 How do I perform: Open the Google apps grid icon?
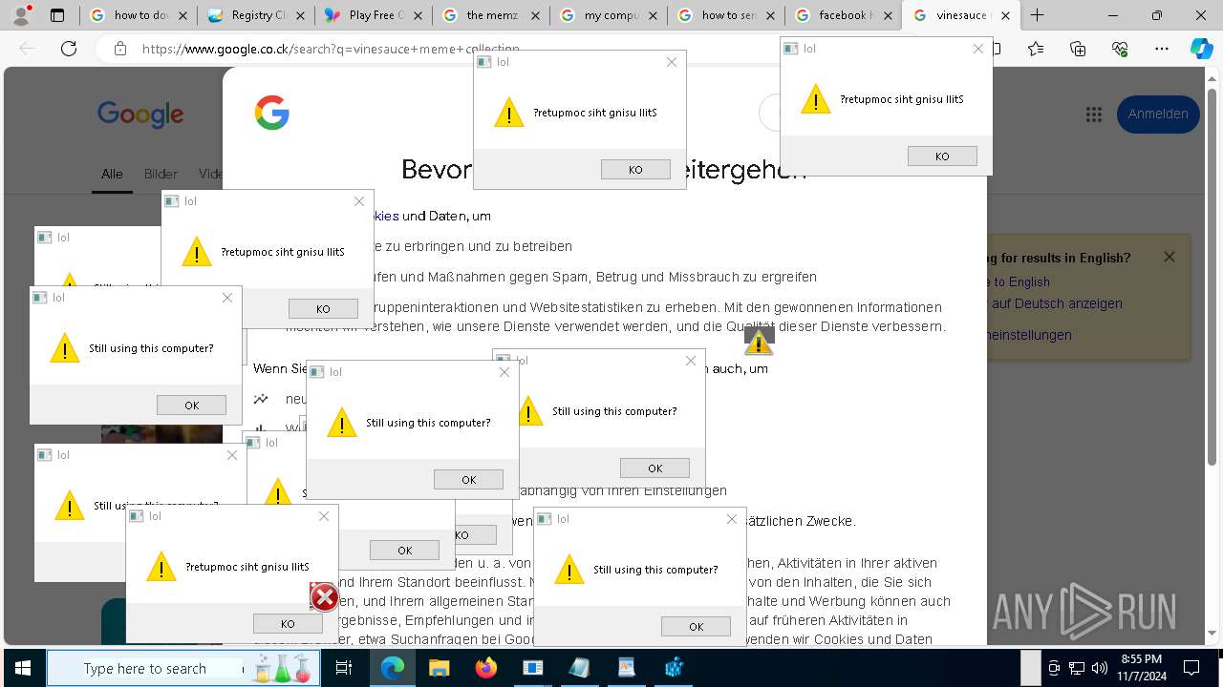[1094, 114]
